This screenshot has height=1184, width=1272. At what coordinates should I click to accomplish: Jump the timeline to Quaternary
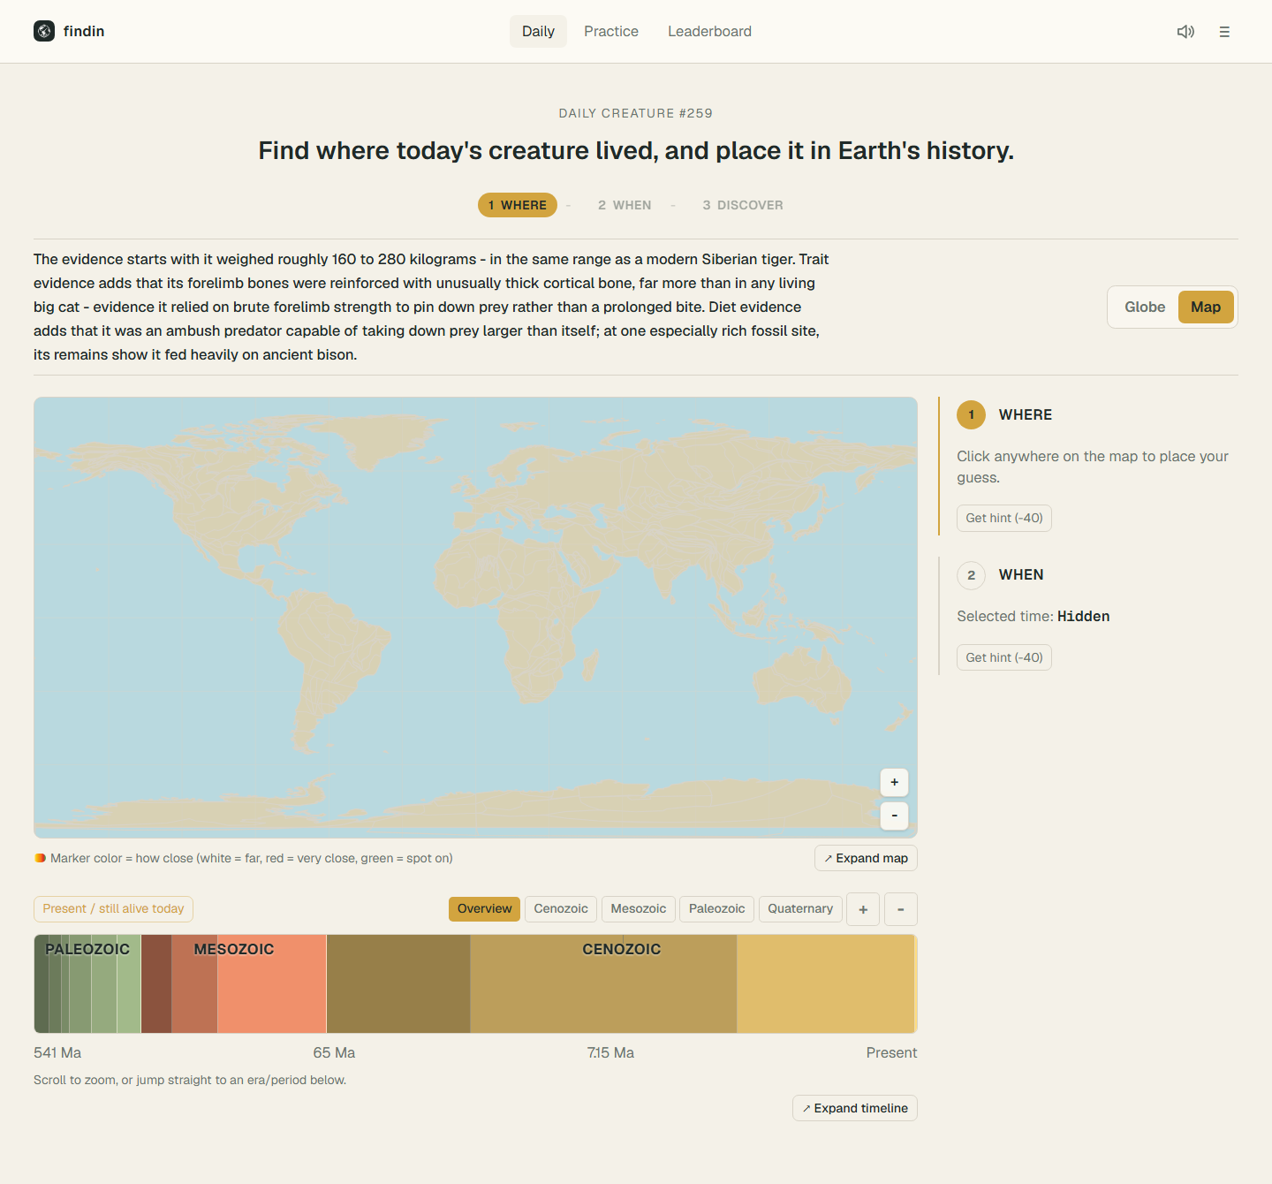(x=800, y=909)
